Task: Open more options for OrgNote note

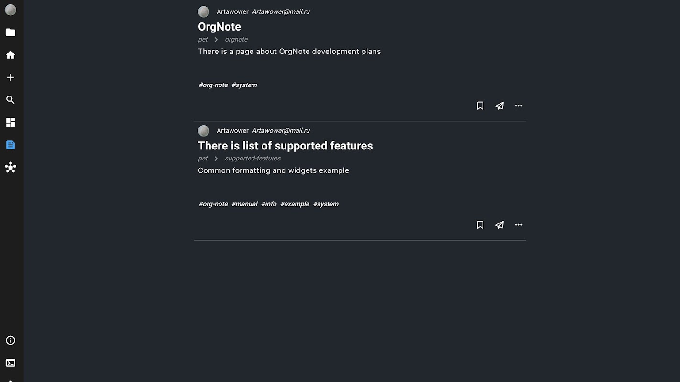Action: (519, 106)
